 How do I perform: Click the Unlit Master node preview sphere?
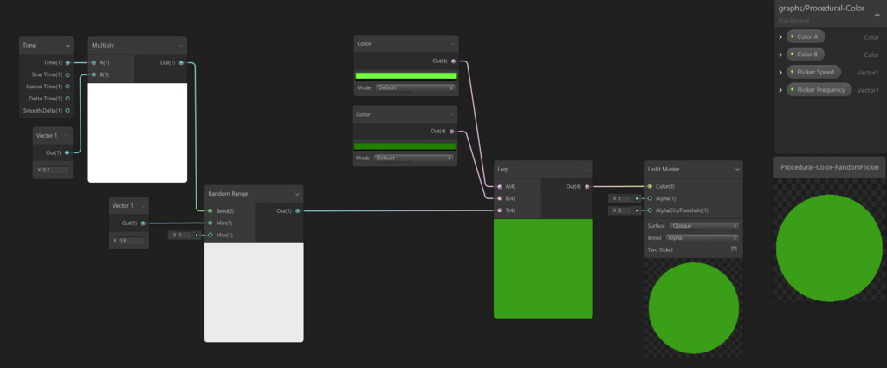point(694,307)
